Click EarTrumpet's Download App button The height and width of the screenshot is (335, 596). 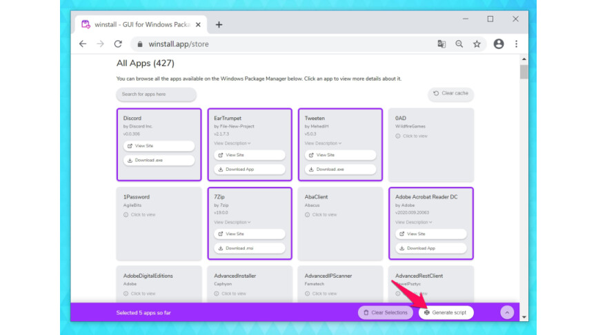250,170
